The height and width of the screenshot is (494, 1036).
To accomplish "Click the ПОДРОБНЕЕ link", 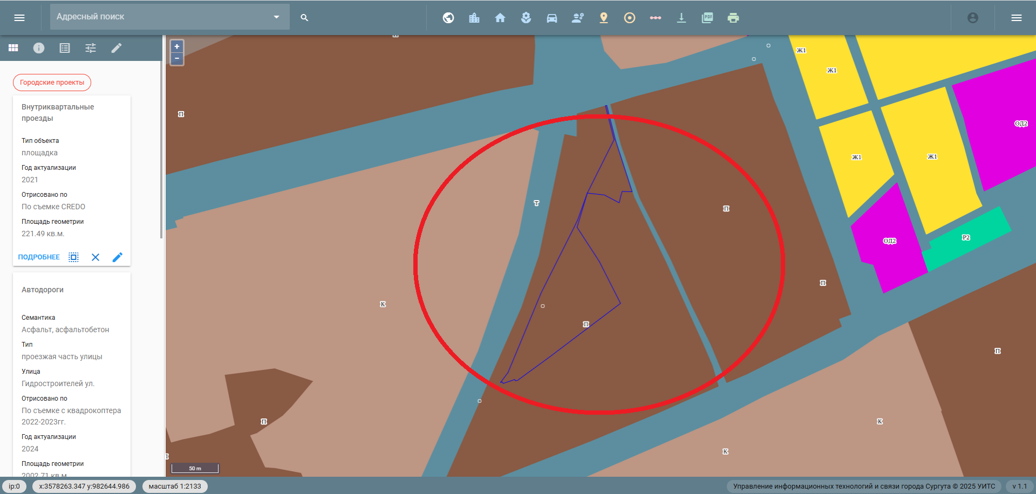I will coord(39,257).
